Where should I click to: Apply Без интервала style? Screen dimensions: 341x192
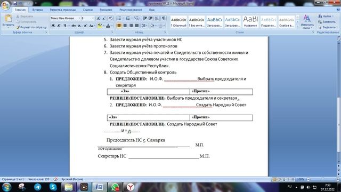pyautogui.click(x=197, y=22)
